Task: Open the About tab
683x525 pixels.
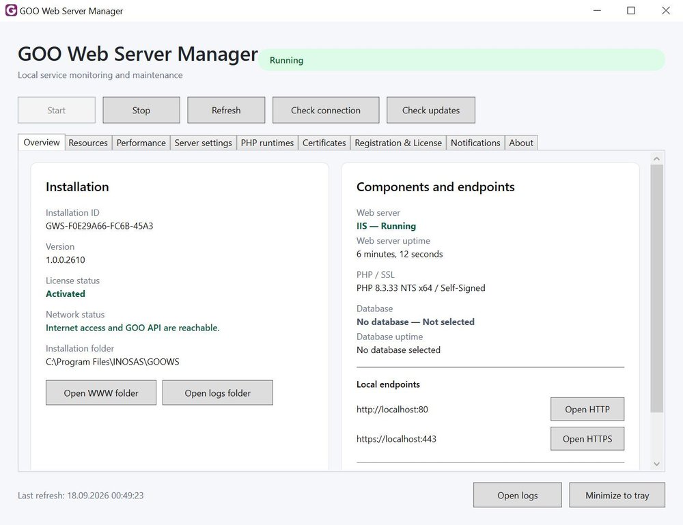Action: [521, 143]
